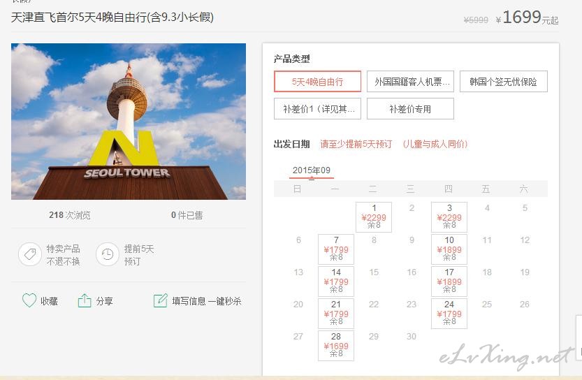Click the crossed-out ¥5999 original price
582x380 pixels.
click(x=476, y=20)
